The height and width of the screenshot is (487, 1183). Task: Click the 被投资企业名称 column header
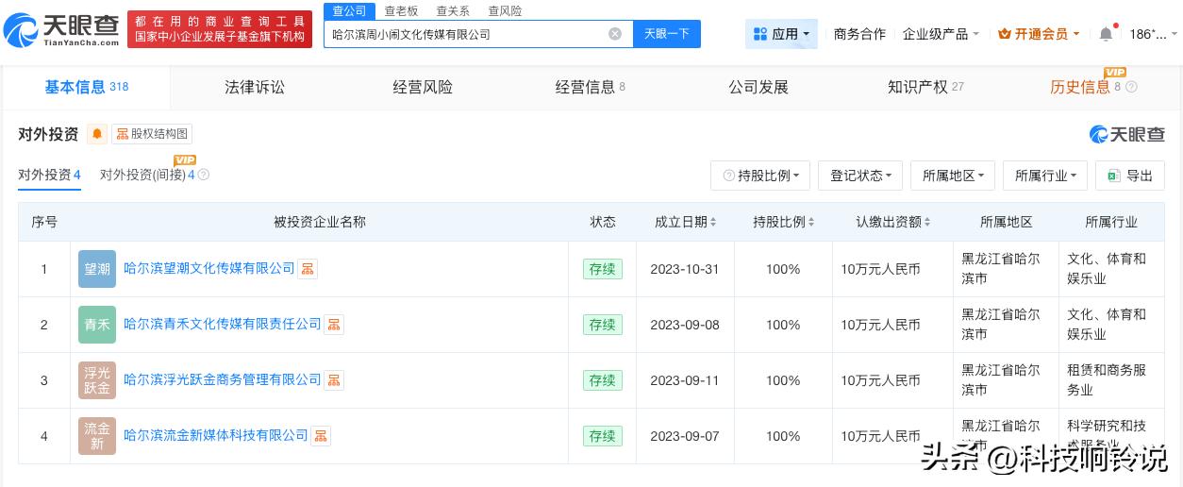(x=320, y=223)
